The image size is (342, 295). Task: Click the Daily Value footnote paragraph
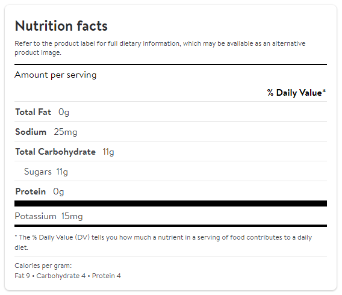click(x=163, y=242)
